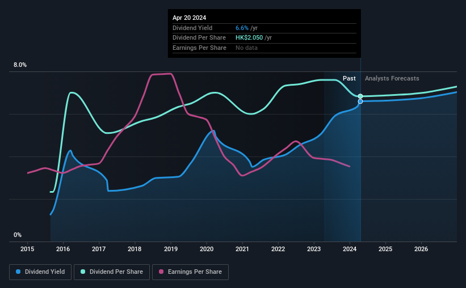This screenshot has width=466, height=288.
Task: Click the 2023 x-axis label
Action: pos(314,249)
